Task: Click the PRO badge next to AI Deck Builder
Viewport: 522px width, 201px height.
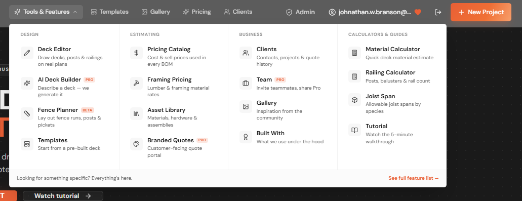Action: pyautogui.click(x=90, y=80)
